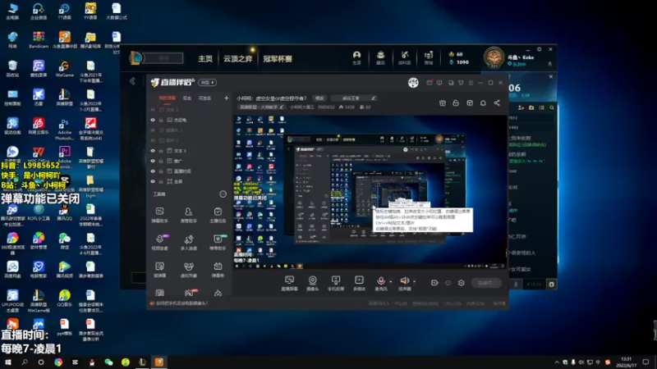Click the League profile avatar
This screenshot has height=369, width=657.
(494, 57)
